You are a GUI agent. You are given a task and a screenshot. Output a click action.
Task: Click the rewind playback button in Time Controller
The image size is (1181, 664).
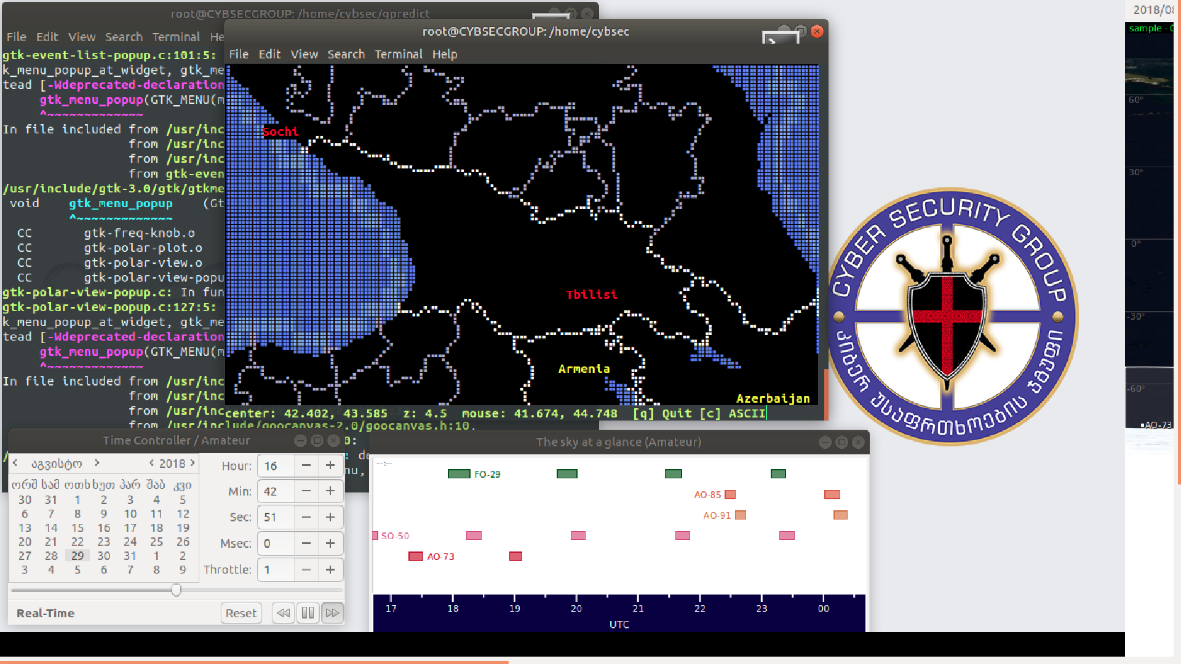[x=283, y=613]
